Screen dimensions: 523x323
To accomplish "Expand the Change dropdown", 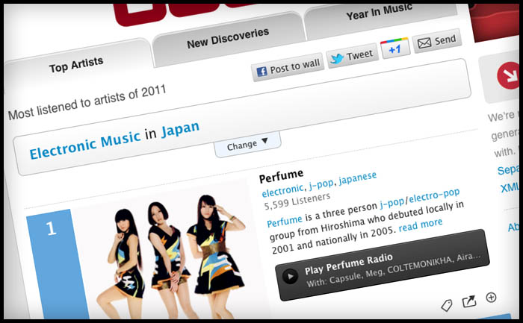I will [x=247, y=144].
